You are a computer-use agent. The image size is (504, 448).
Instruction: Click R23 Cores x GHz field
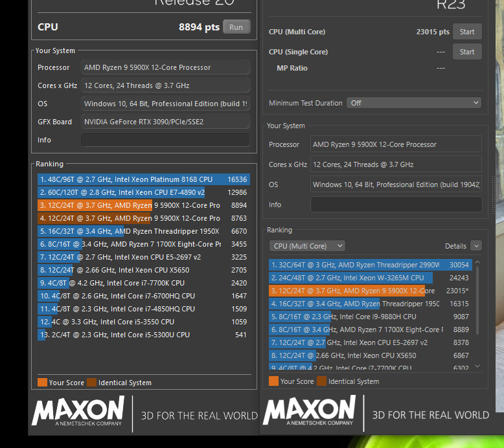click(x=396, y=164)
